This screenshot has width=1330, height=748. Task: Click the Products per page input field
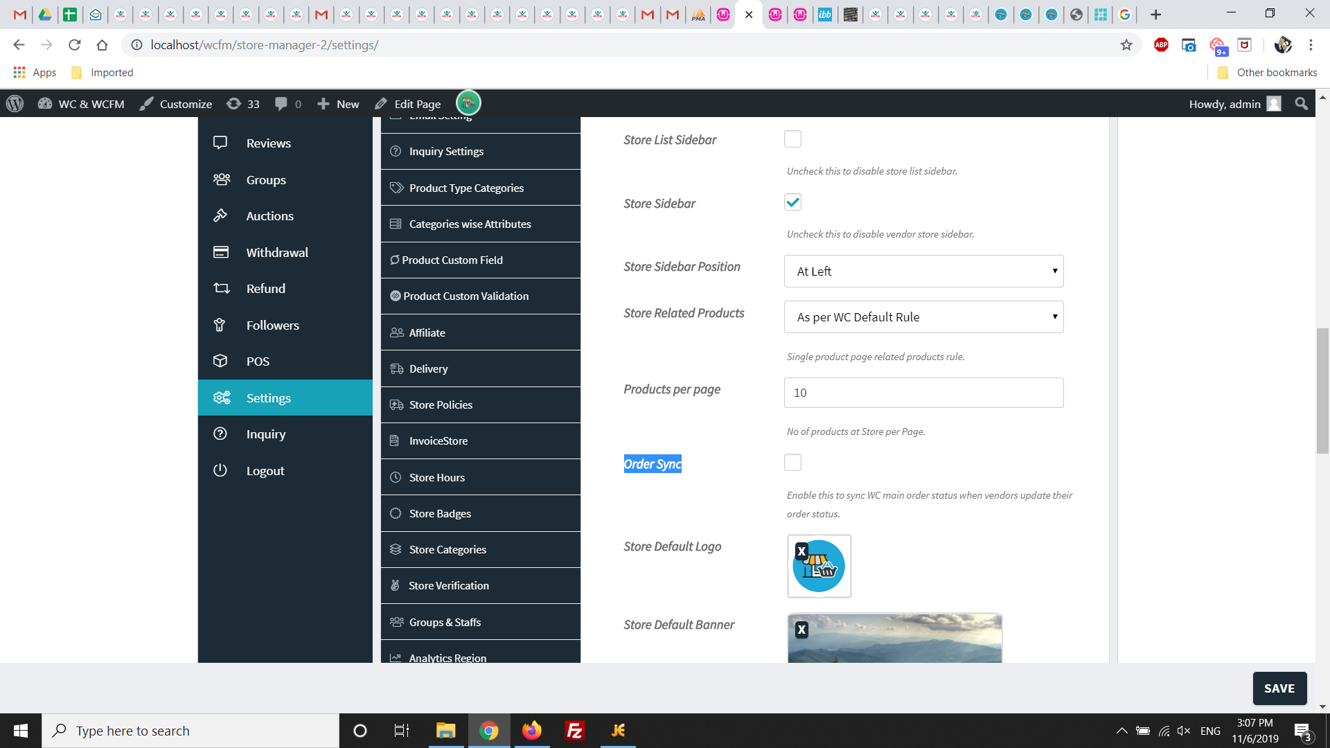[923, 393]
